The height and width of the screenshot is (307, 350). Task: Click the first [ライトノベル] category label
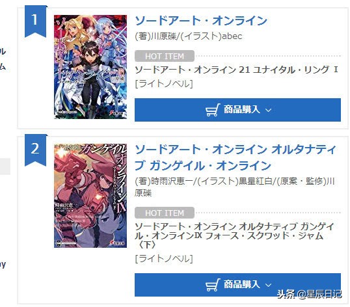pos(164,84)
